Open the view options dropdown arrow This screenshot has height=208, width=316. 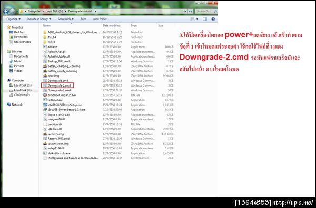197,19
